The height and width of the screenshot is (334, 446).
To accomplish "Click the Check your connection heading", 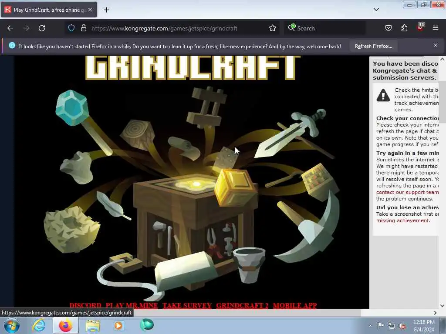I will (x=407, y=118).
